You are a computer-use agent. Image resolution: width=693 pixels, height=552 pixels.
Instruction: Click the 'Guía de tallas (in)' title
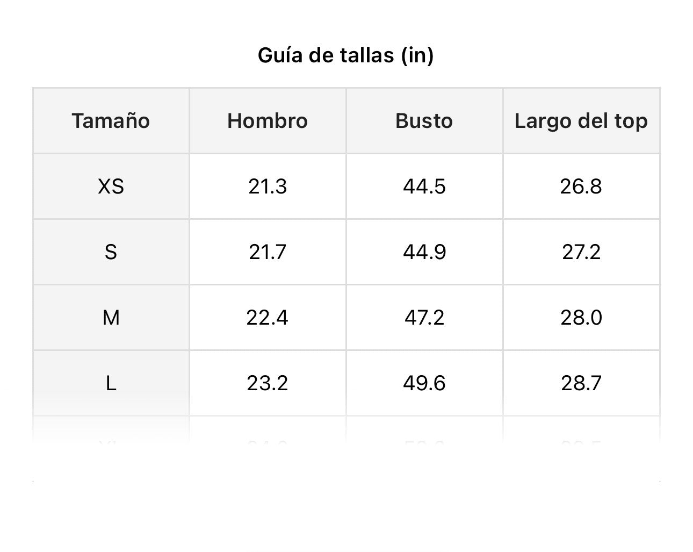coord(345,55)
